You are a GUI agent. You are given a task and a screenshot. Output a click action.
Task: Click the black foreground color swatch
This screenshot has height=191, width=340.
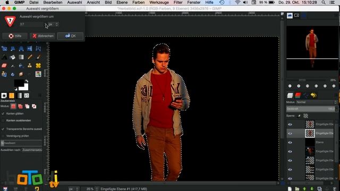[x=19, y=83]
